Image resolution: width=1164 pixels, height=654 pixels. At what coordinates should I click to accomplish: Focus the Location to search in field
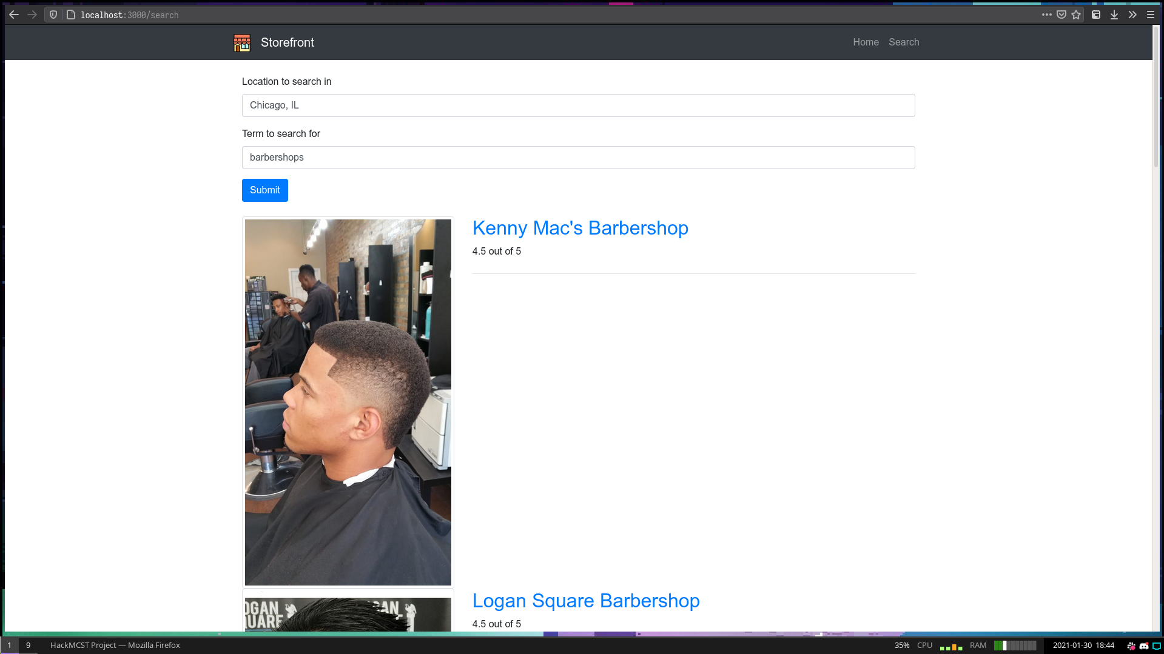click(x=578, y=105)
